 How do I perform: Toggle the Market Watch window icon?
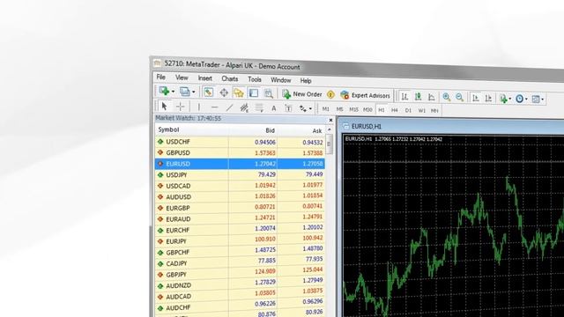[208, 92]
